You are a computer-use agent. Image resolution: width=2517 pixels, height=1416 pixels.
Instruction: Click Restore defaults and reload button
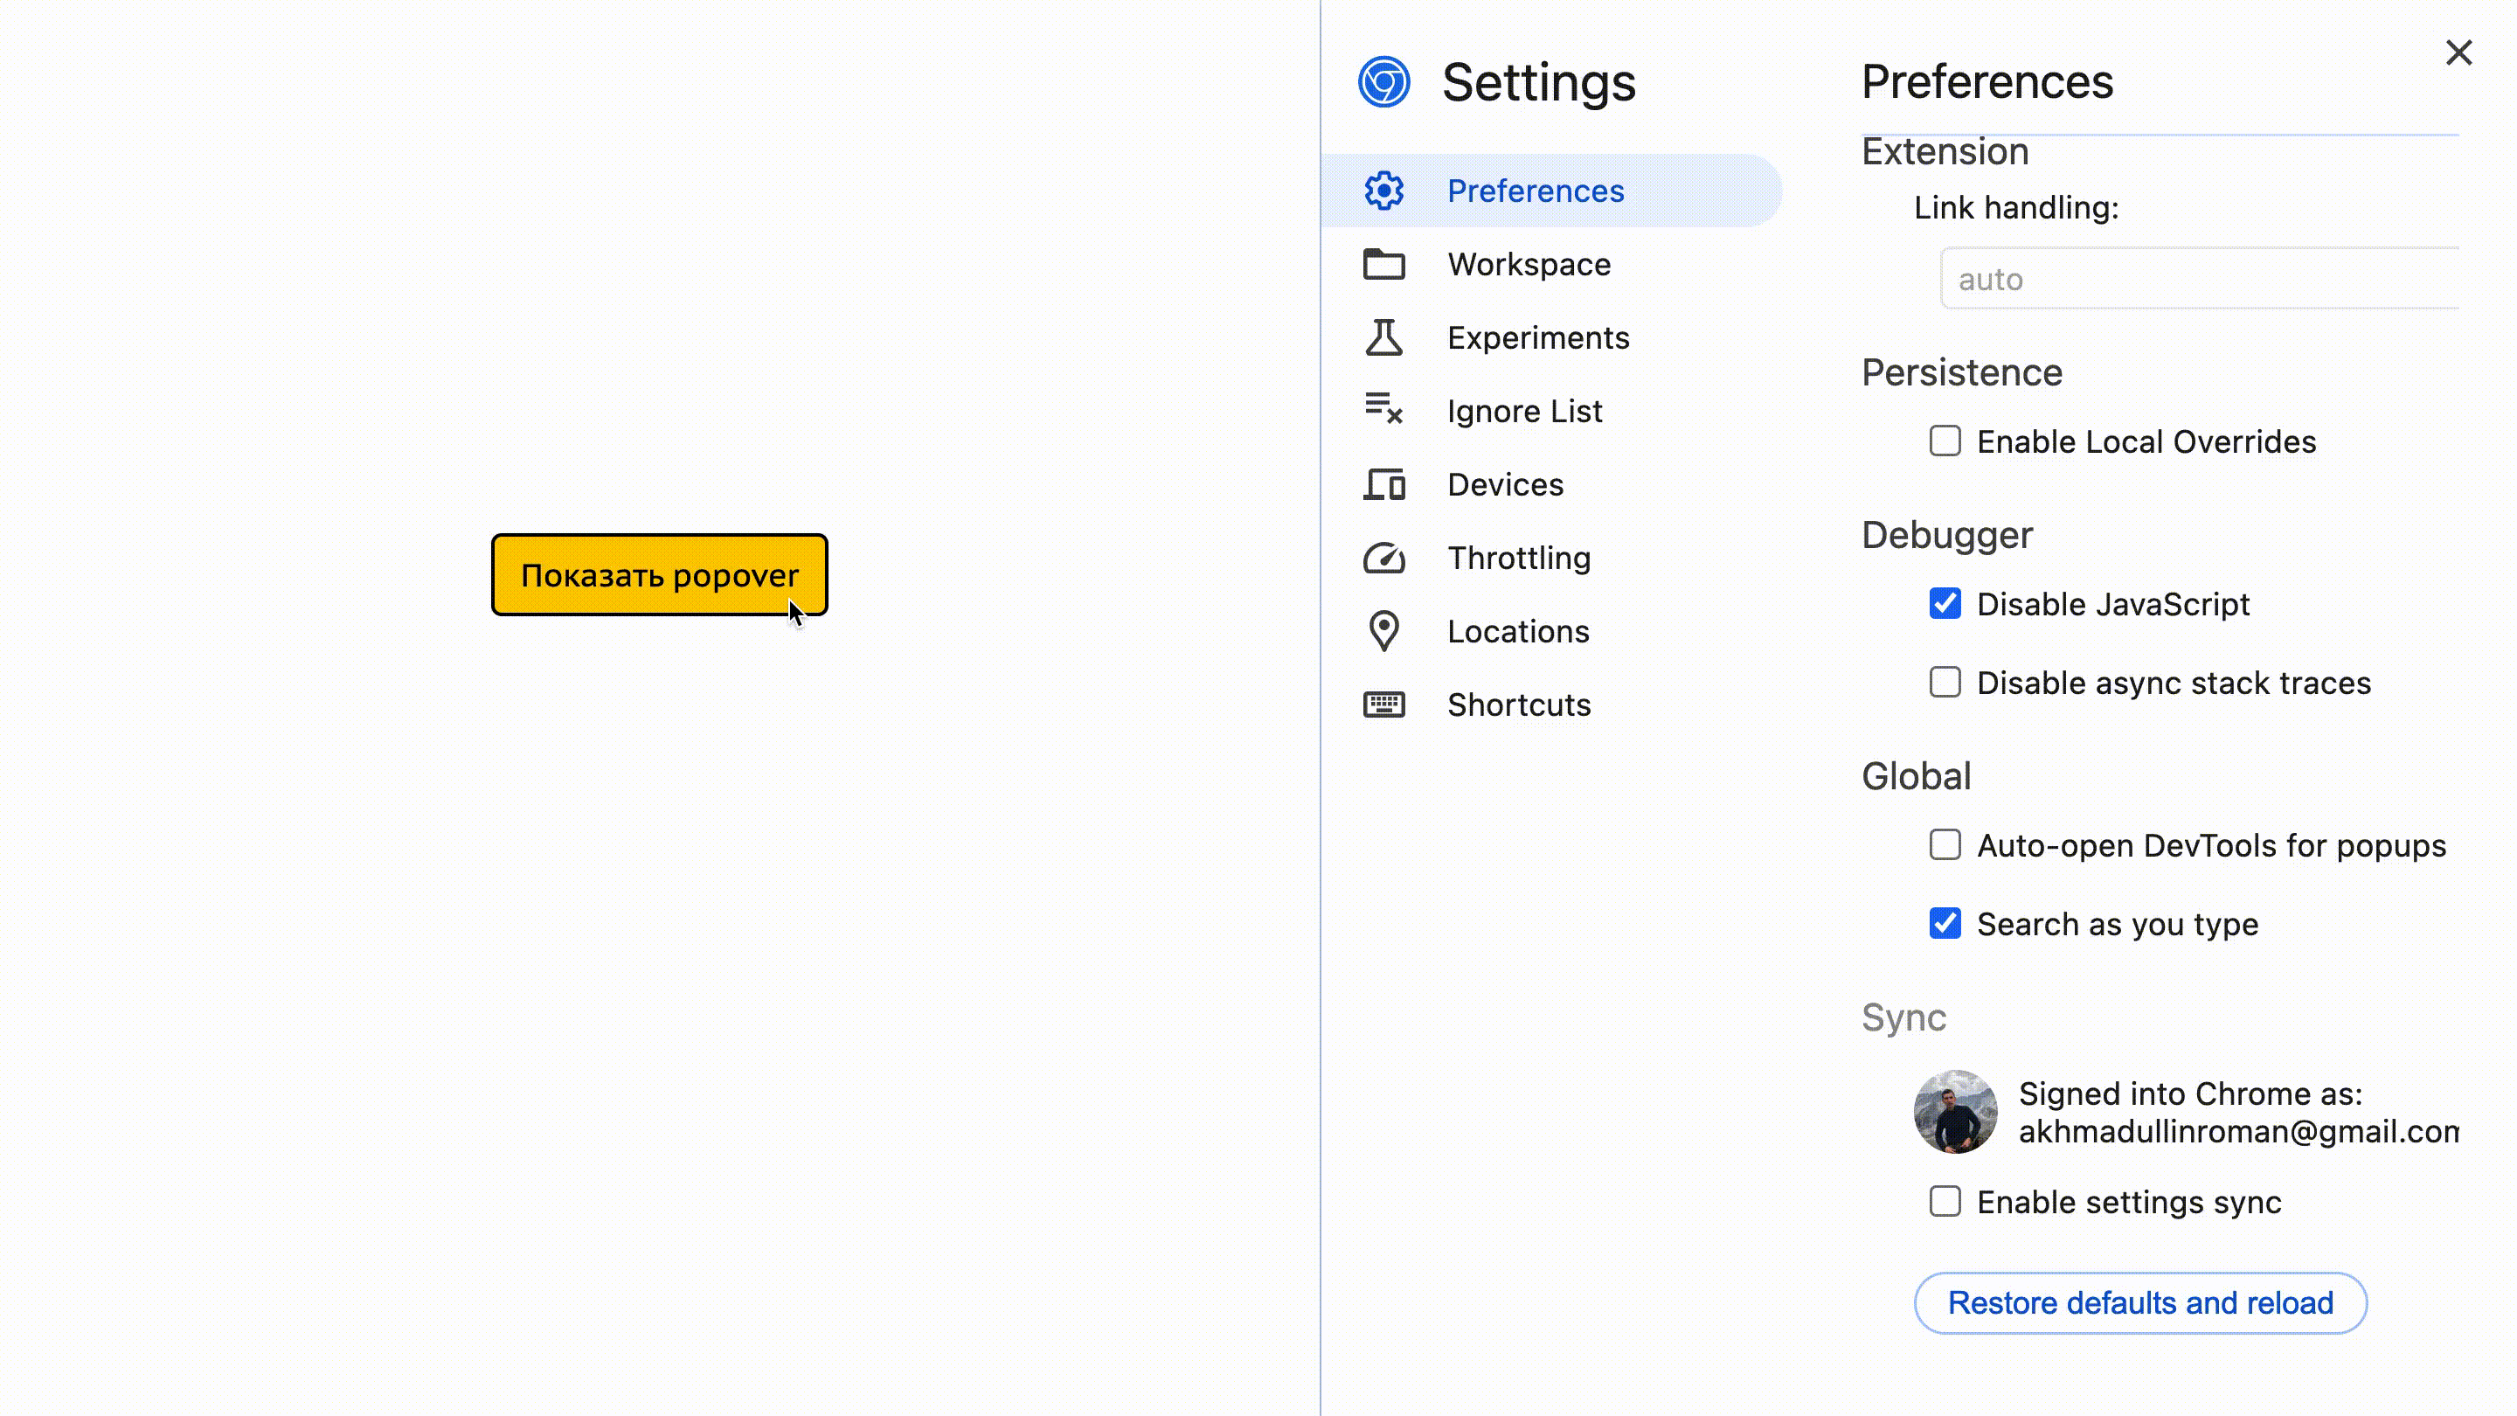(2139, 1302)
